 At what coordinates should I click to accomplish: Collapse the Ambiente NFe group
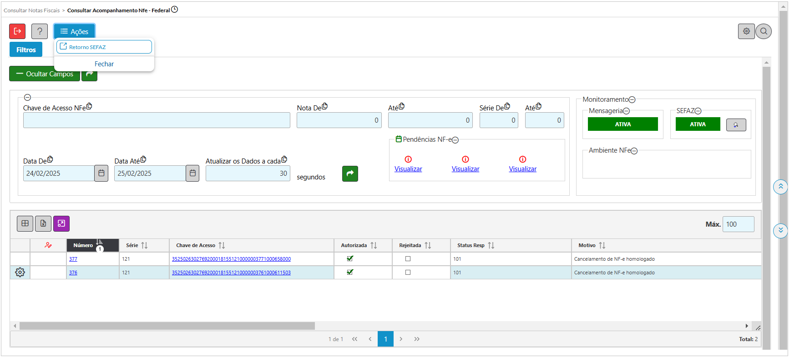tap(634, 151)
